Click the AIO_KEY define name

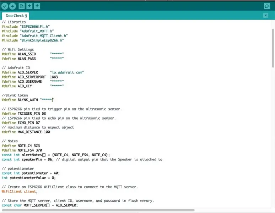25,86
